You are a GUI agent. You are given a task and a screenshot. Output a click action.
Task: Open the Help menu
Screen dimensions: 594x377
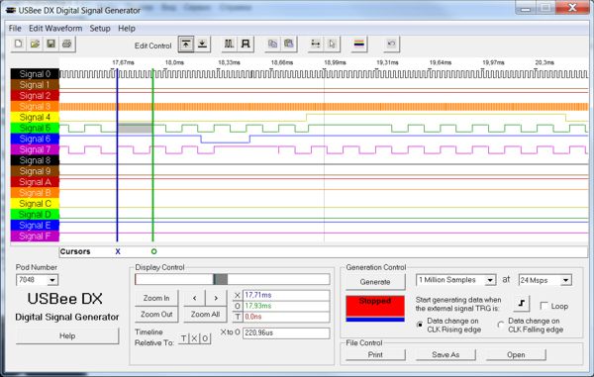point(127,29)
